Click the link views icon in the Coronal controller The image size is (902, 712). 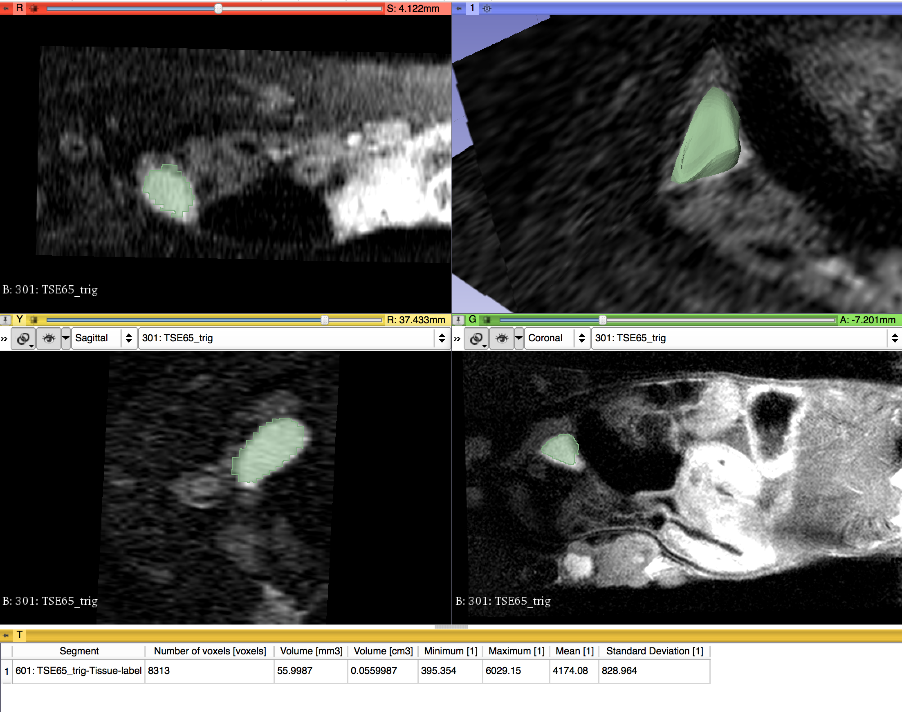point(477,338)
